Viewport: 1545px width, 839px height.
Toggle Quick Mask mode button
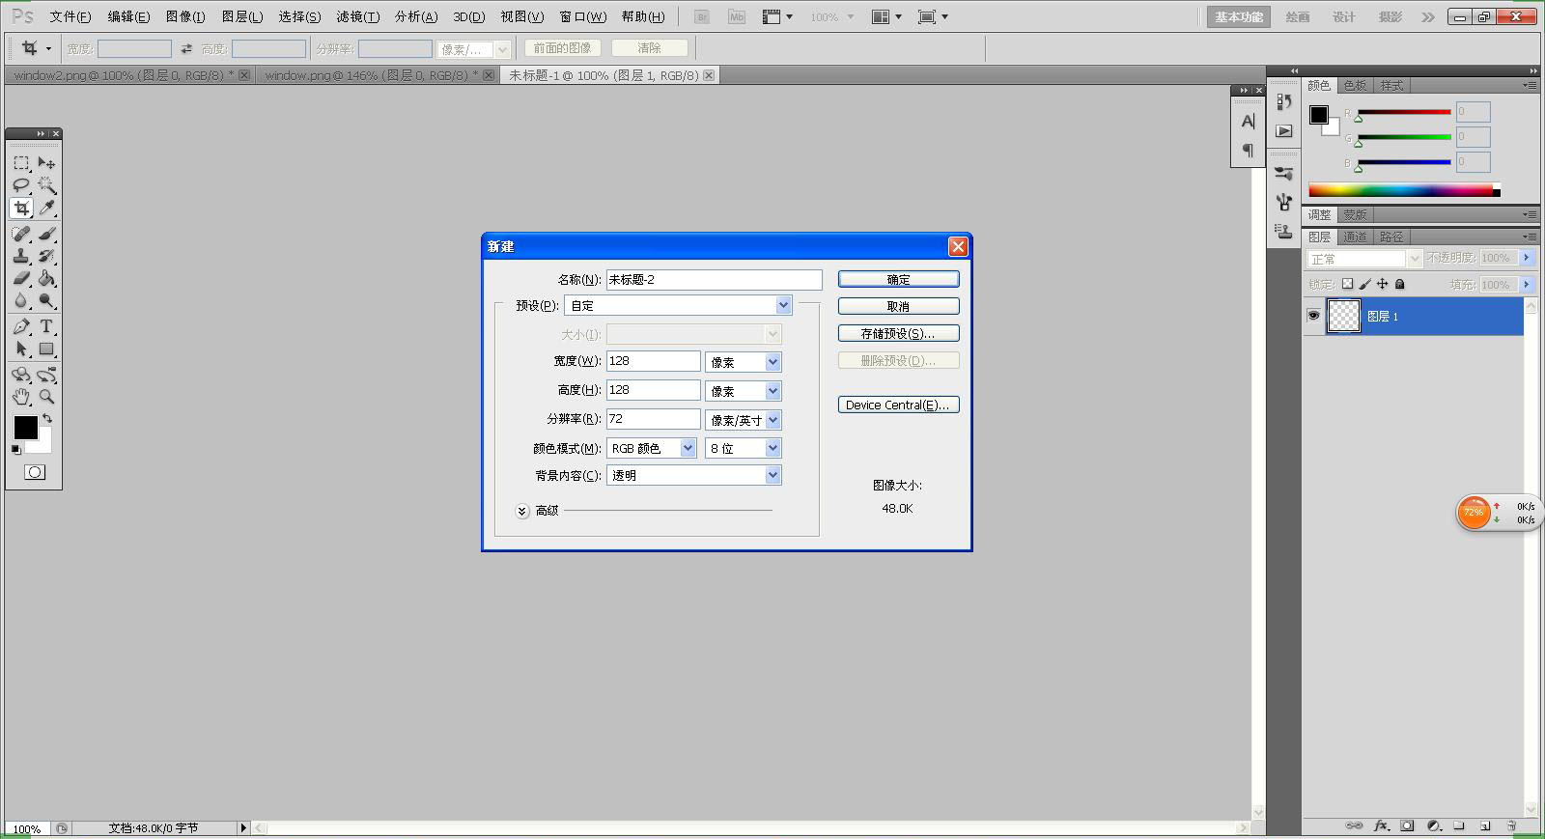click(x=35, y=472)
